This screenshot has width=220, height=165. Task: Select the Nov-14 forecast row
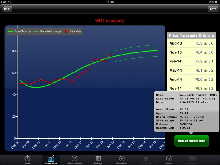(191, 88)
